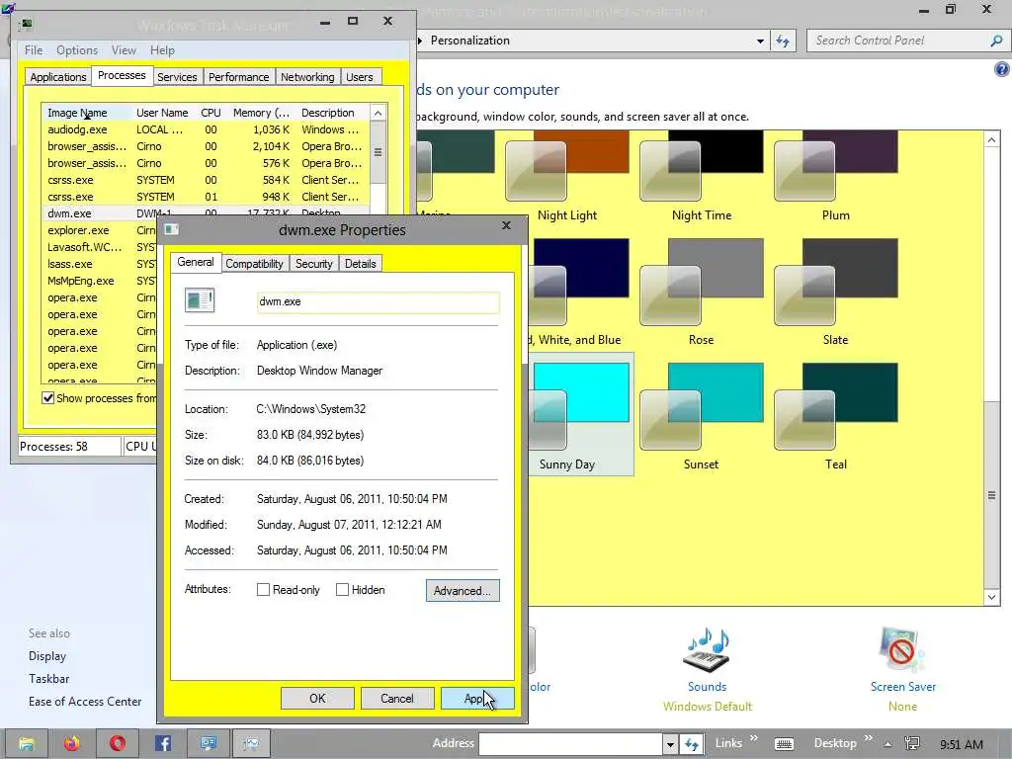1012x759 pixels.
Task: Click the help question mark icon
Action: pos(1002,69)
